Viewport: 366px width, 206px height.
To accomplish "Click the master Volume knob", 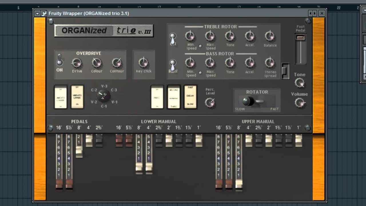I will [300, 103].
